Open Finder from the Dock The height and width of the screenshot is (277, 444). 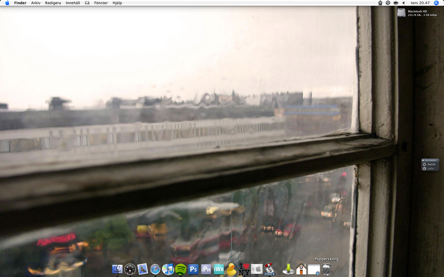click(x=117, y=269)
